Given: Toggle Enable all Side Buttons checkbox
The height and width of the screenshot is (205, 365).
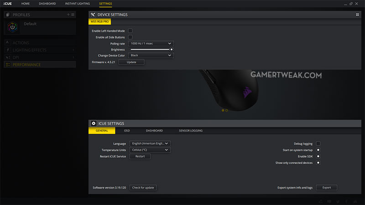Looking at the screenshot, I should 130,37.
